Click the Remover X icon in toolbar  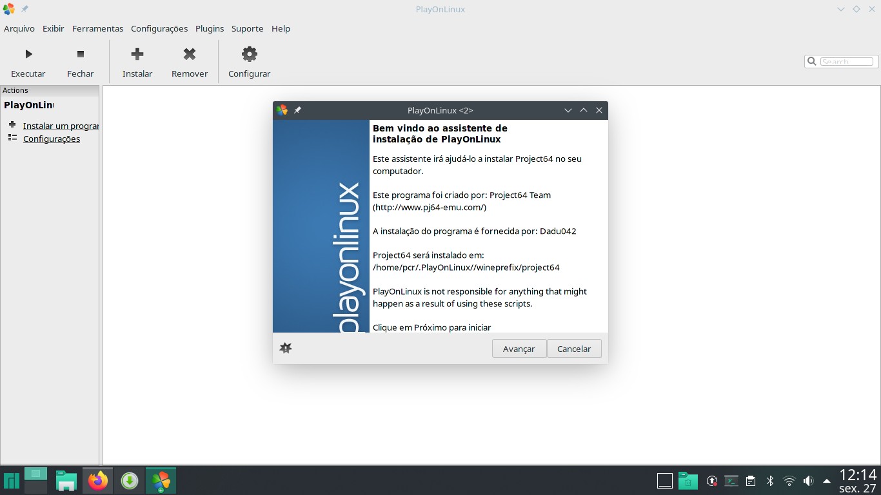coord(190,54)
